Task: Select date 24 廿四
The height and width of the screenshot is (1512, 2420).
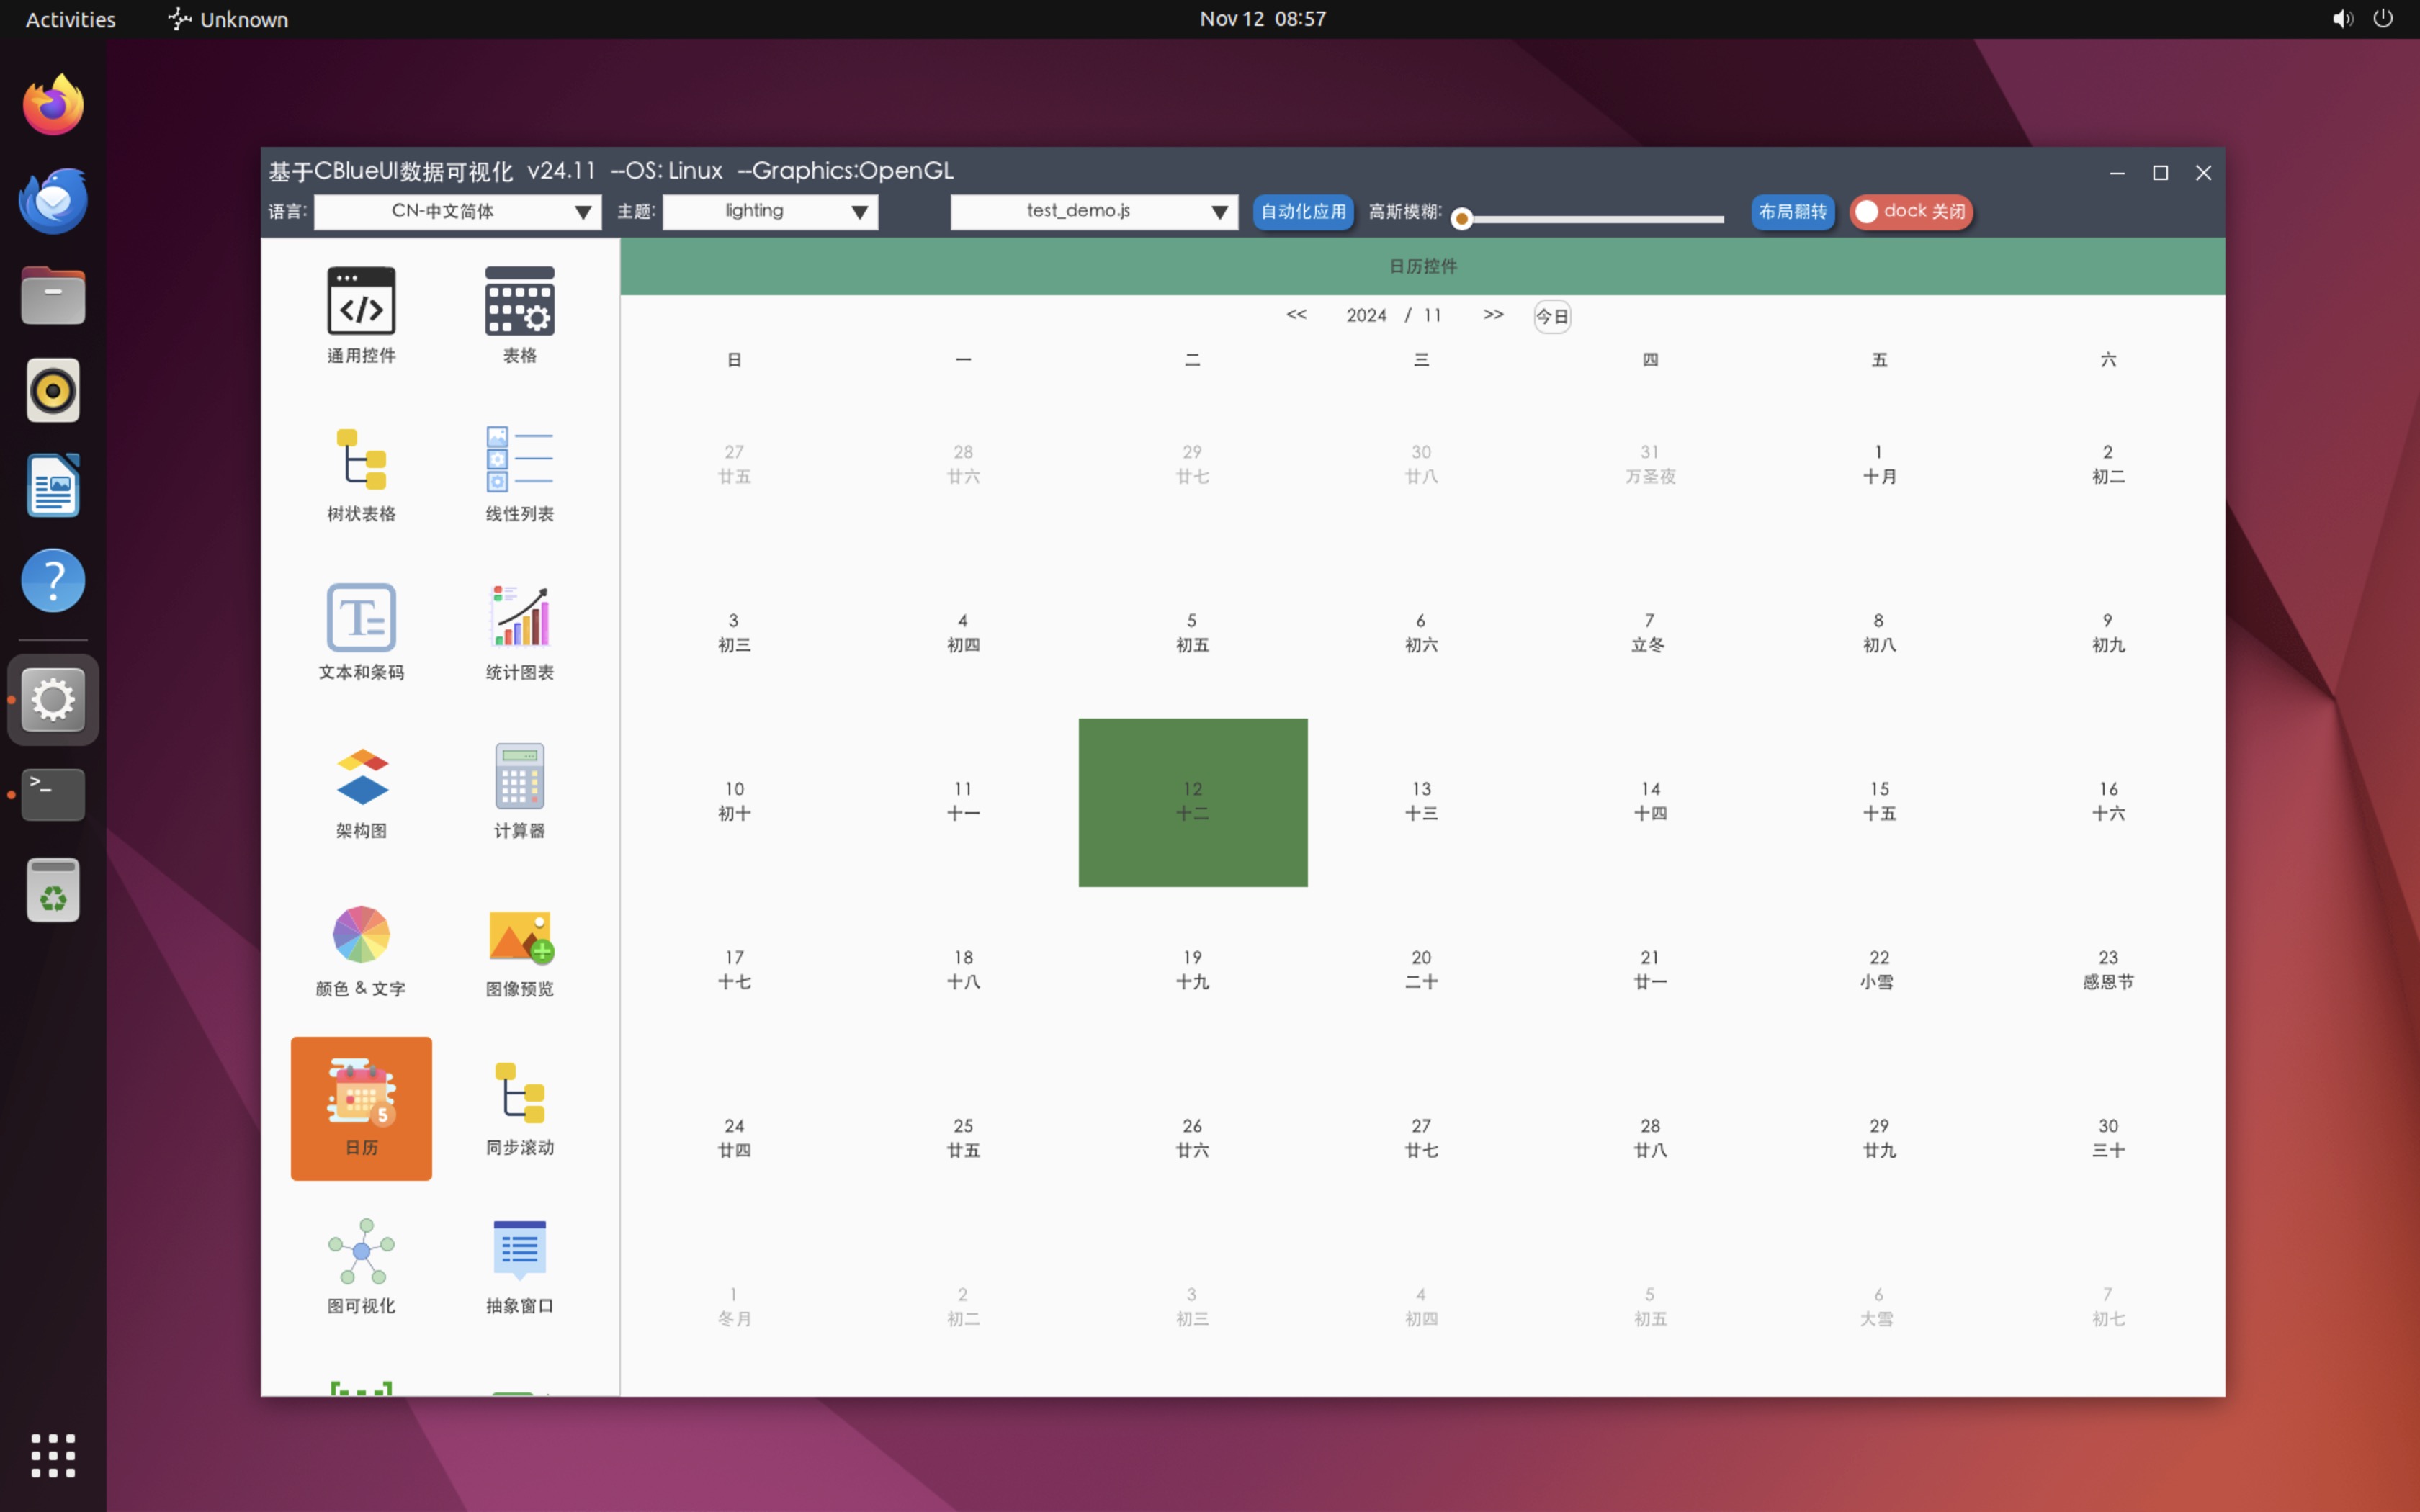Action: 734,1139
